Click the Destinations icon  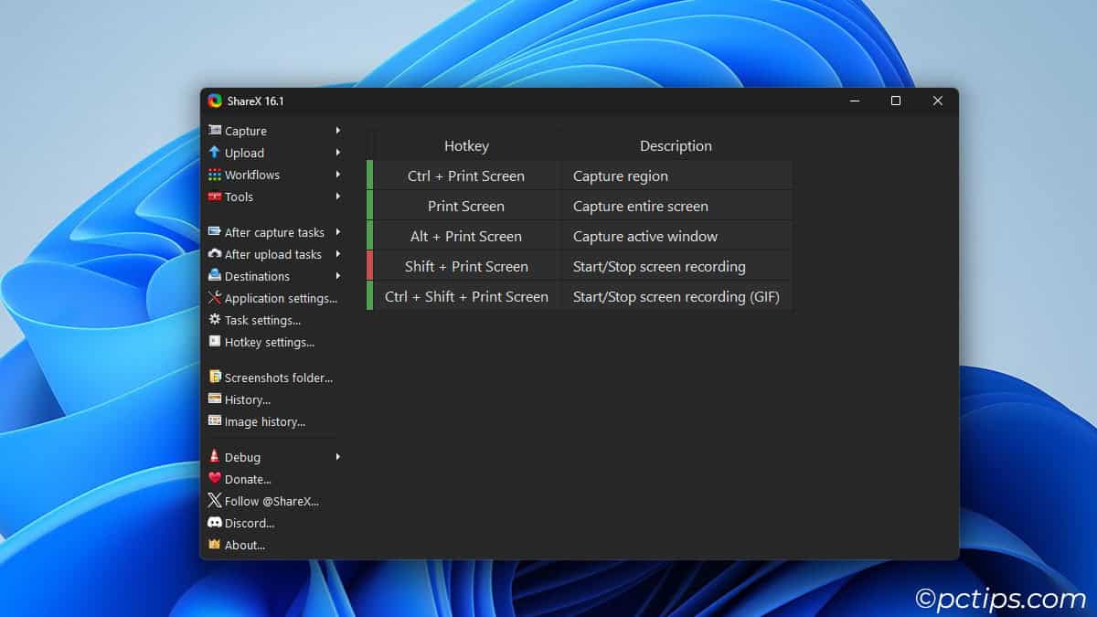tap(216, 276)
